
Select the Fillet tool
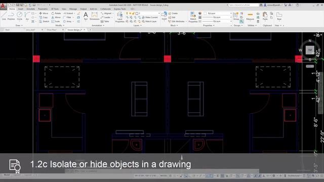click(67, 17)
